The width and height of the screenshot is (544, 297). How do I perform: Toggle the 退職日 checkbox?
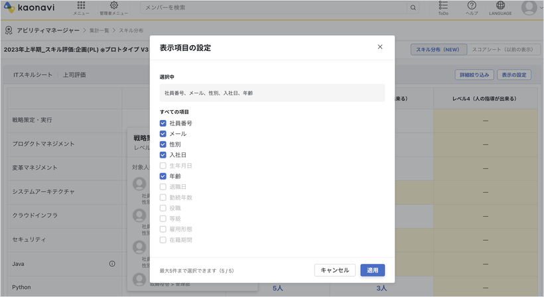tap(163, 187)
